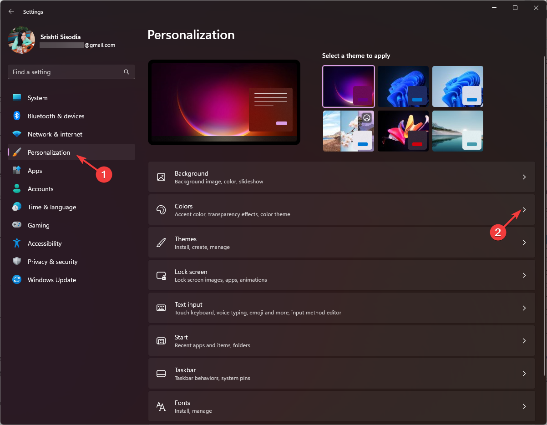Click the Gaming controller icon
Screen dimensions: 547x425
(x=17, y=225)
